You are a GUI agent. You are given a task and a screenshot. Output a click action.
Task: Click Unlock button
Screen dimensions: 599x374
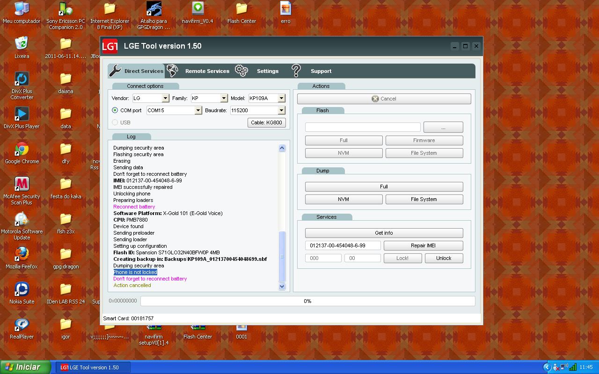[x=444, y=258]
